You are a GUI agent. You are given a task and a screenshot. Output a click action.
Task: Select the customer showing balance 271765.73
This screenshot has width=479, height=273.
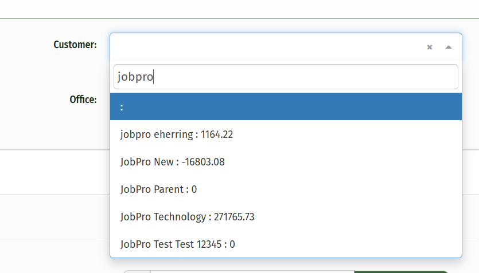coord(195,217)
